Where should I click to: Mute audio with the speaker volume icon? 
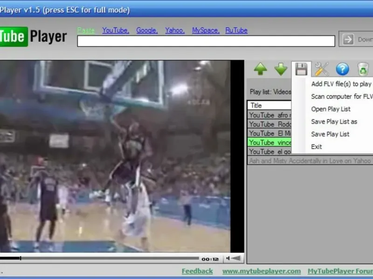(x=228, y=258)
